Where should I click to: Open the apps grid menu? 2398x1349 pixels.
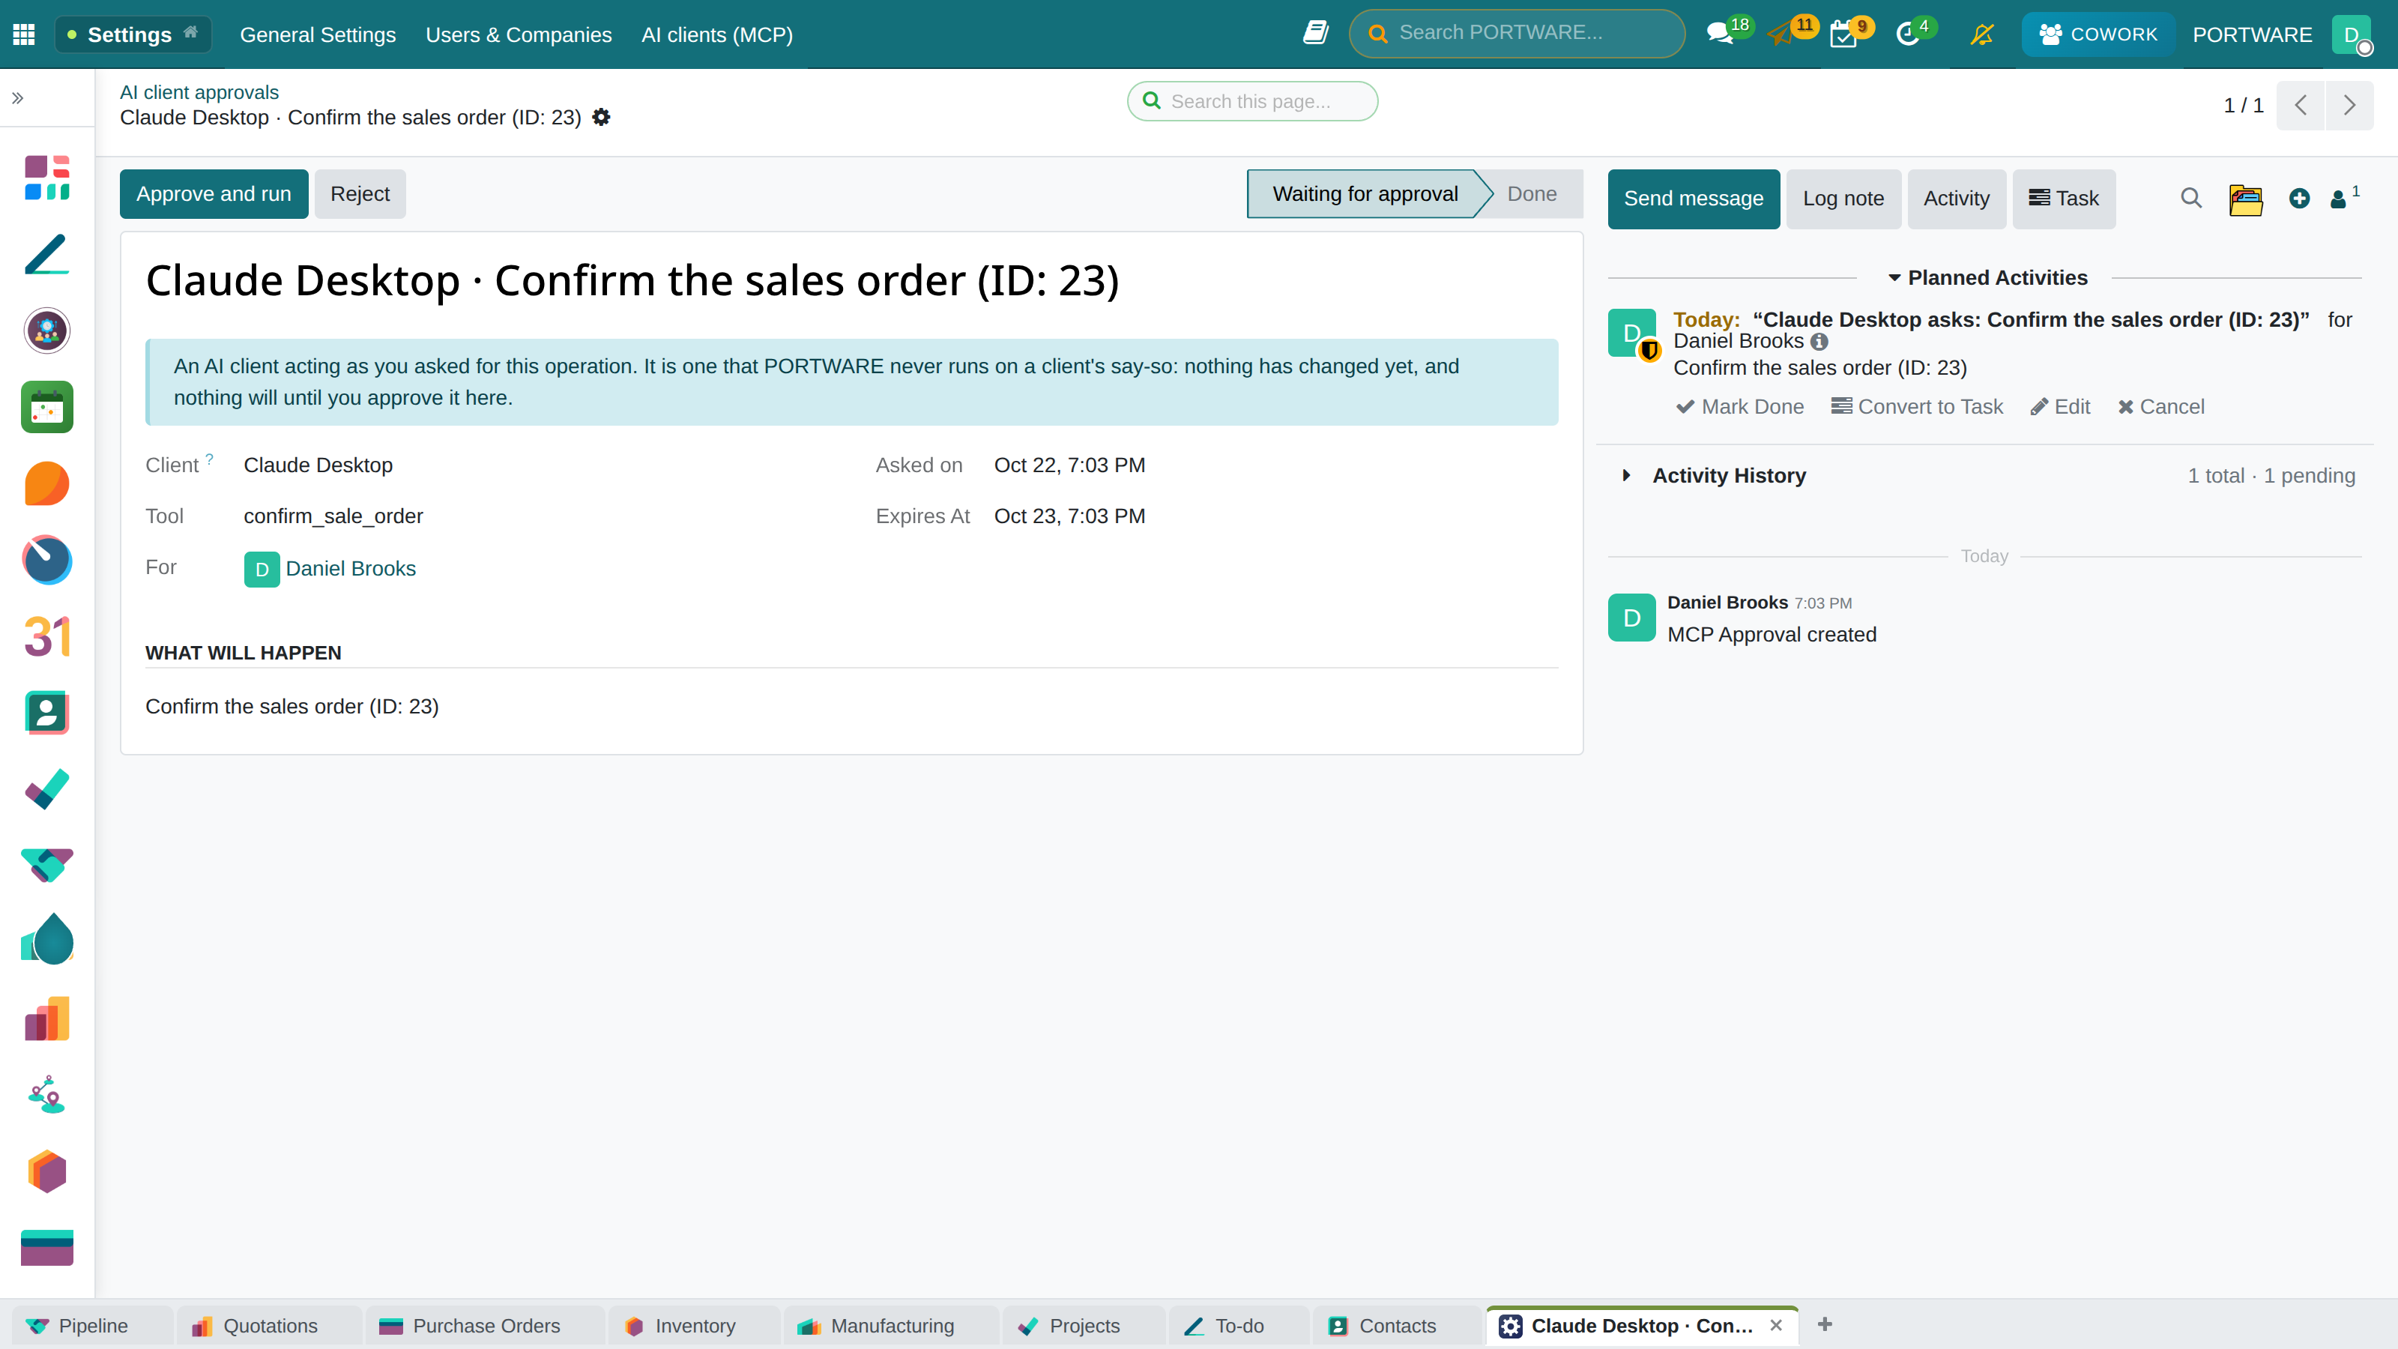[24, 34]
